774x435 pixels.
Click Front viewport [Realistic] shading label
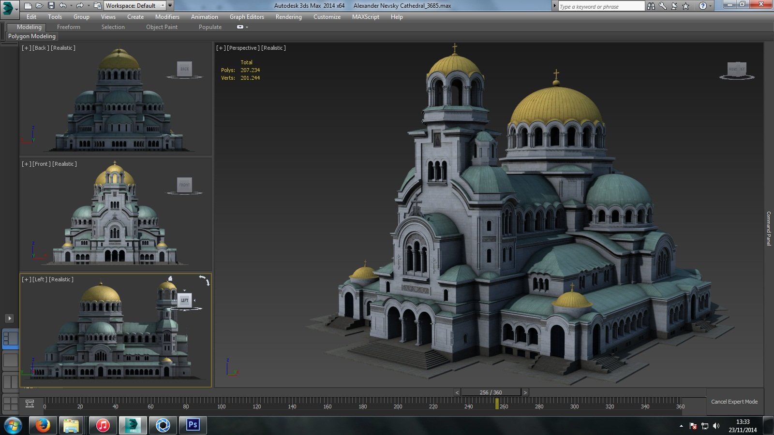pos(64,164)
